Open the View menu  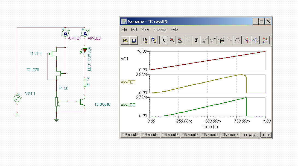[x=145, y=29]
